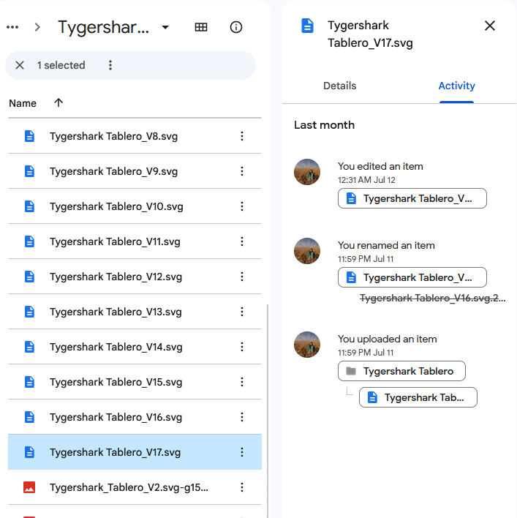
Task: Switch to the Details tab
Action: [x=339, y=86]
